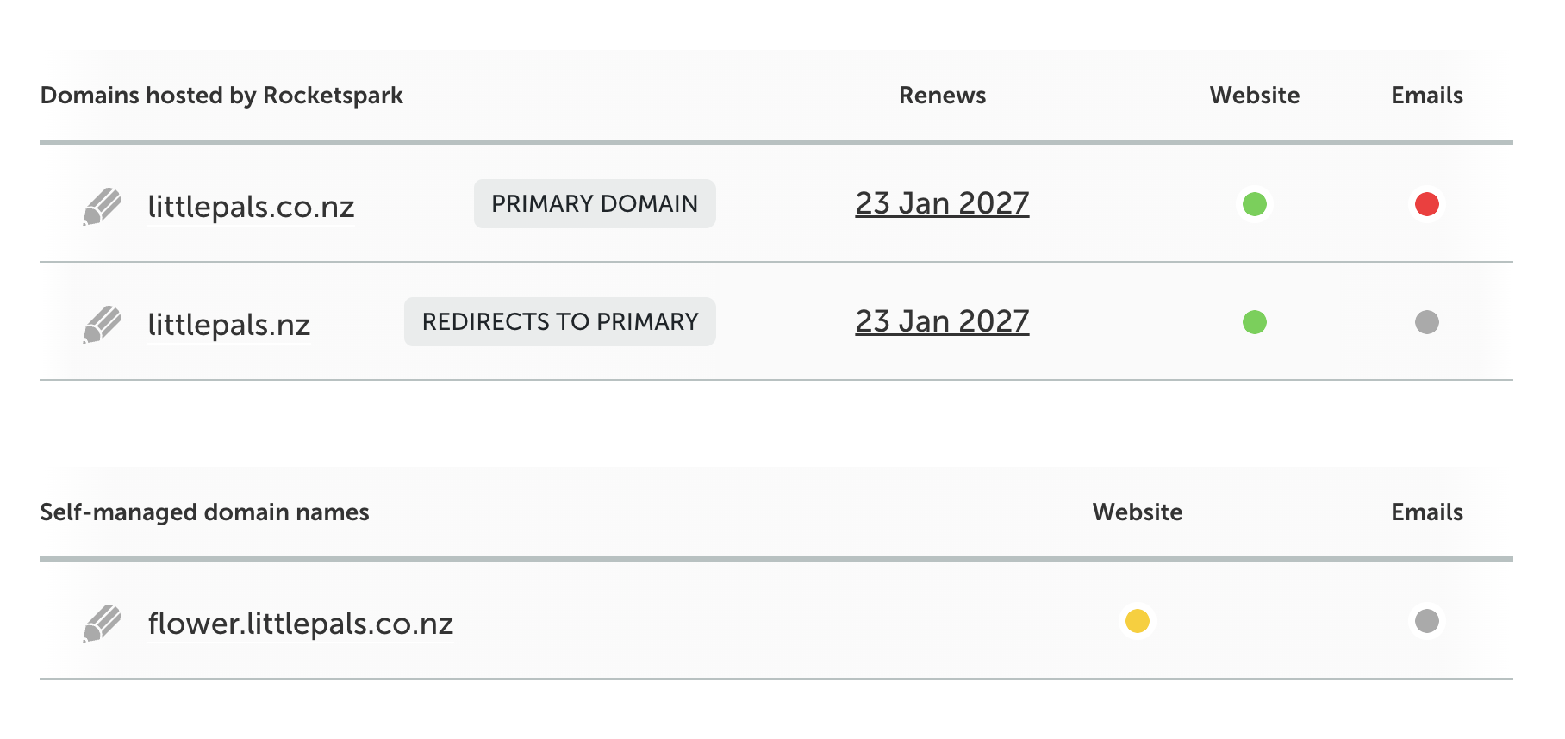This screenshot has height=739, width=1565.
Task: Click the pencil icon beside littlepals.co.nz
Action: tap(102, 207)
